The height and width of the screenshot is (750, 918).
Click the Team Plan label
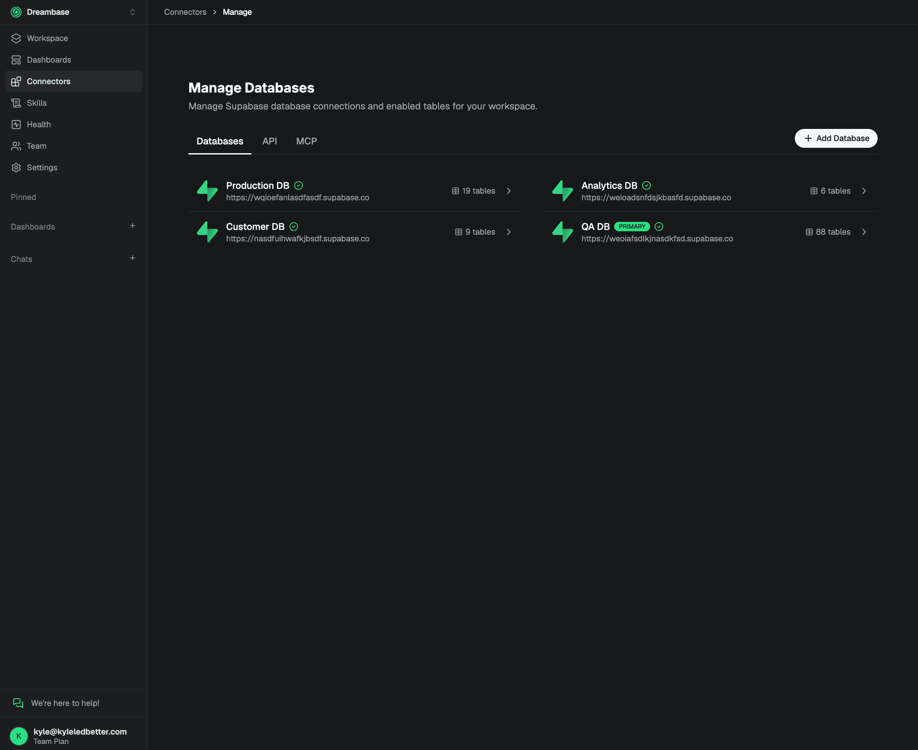tap(51, 741)
